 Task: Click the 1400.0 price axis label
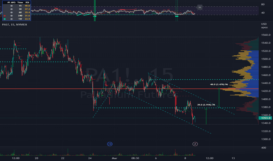pos(266,99)
